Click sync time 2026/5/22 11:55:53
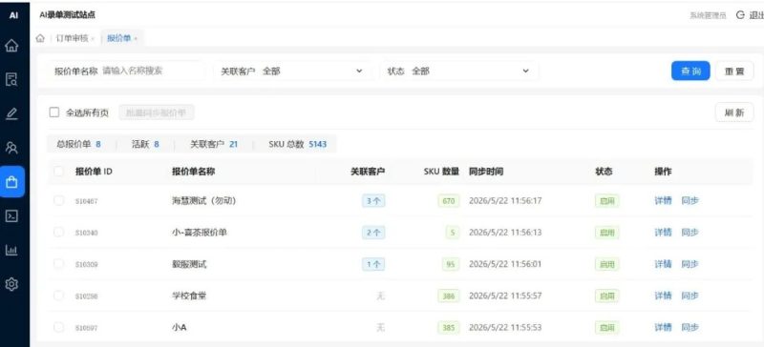764x347 pixels. 505,327
